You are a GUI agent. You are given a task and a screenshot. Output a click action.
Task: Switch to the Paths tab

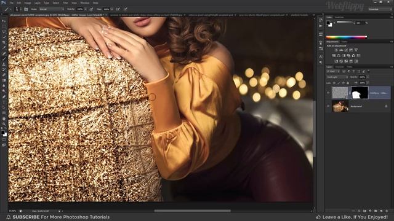click(x=350, y=67)
